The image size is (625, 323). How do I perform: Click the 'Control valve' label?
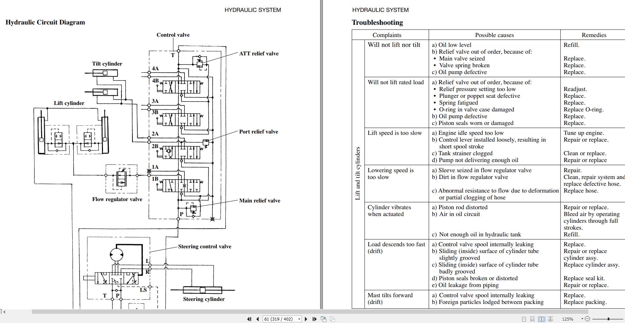pos(173,35)
